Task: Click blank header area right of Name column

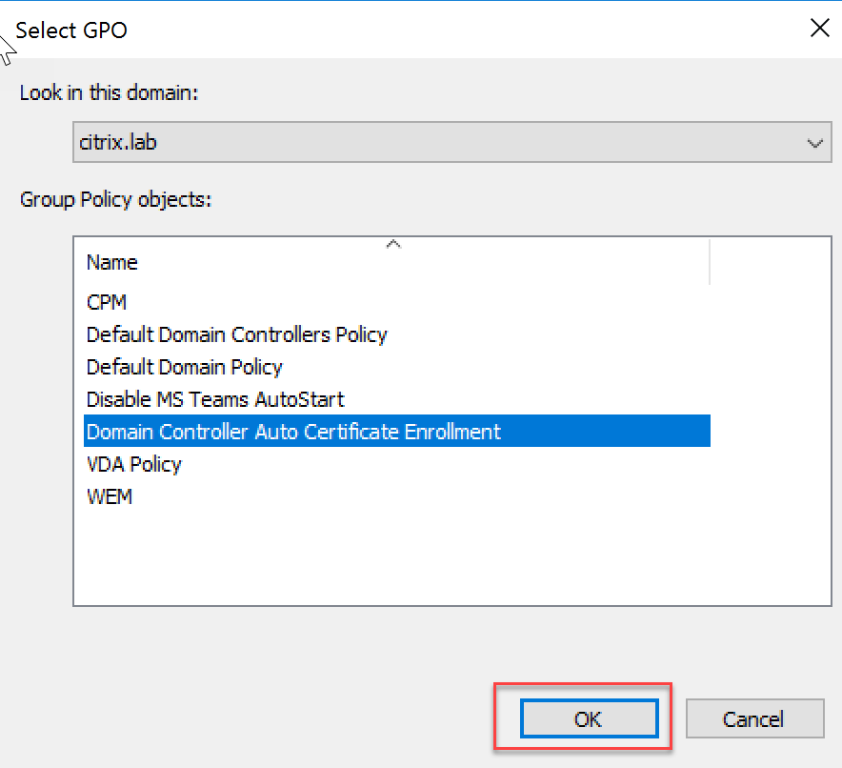Action: 770,262
